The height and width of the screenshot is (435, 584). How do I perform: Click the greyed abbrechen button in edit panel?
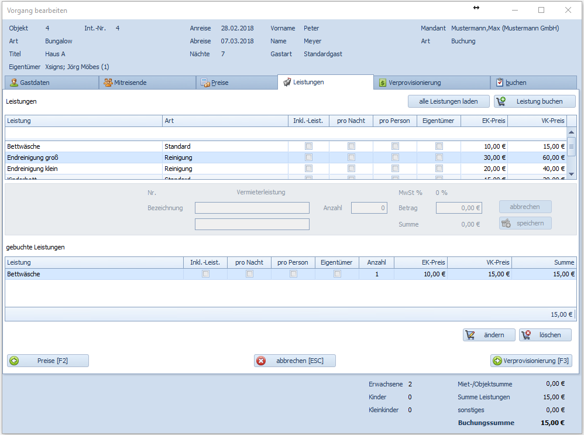pyautogui.click(x=525, y=207)
